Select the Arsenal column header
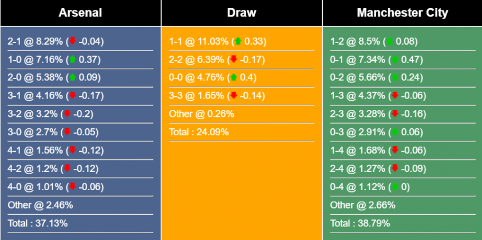 80,13
